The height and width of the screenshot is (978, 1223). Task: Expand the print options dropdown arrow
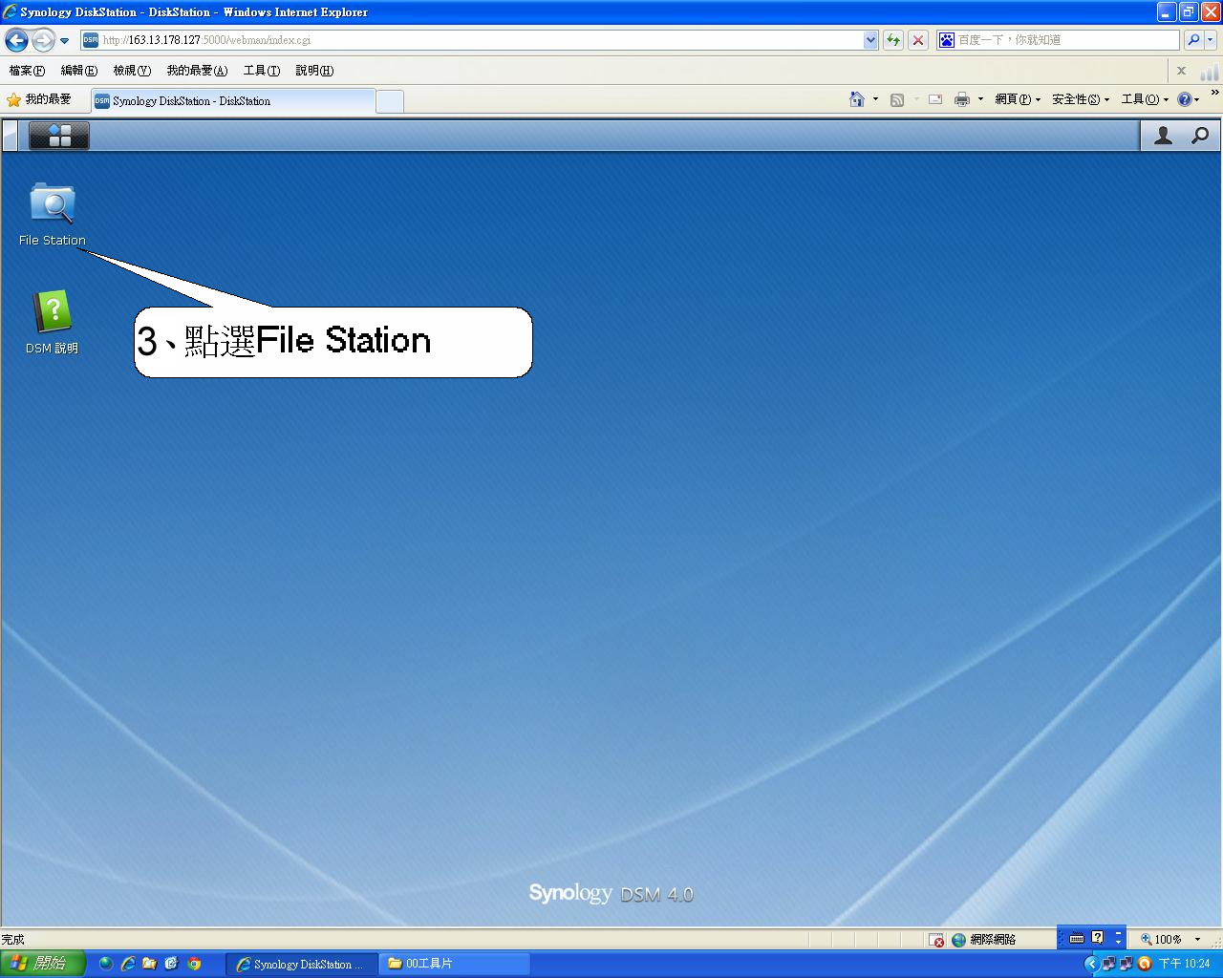point(980,99)
